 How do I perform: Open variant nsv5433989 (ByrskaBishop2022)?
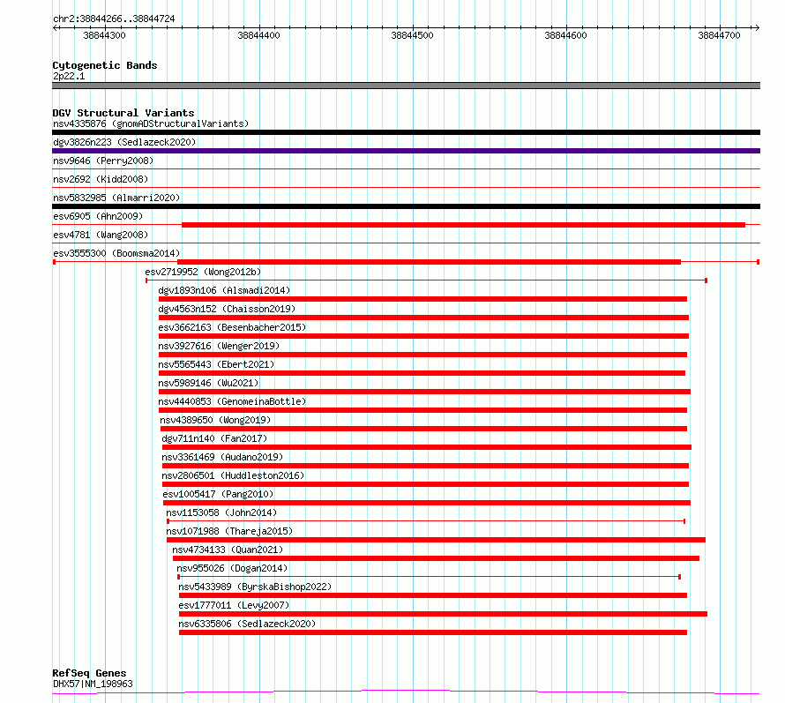click(x=255, y=587)
